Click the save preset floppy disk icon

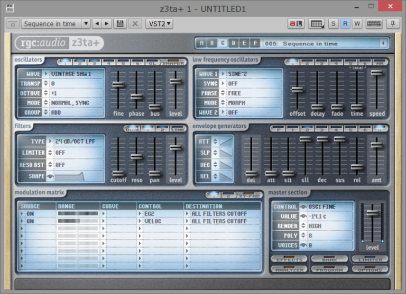pos(121,24)
